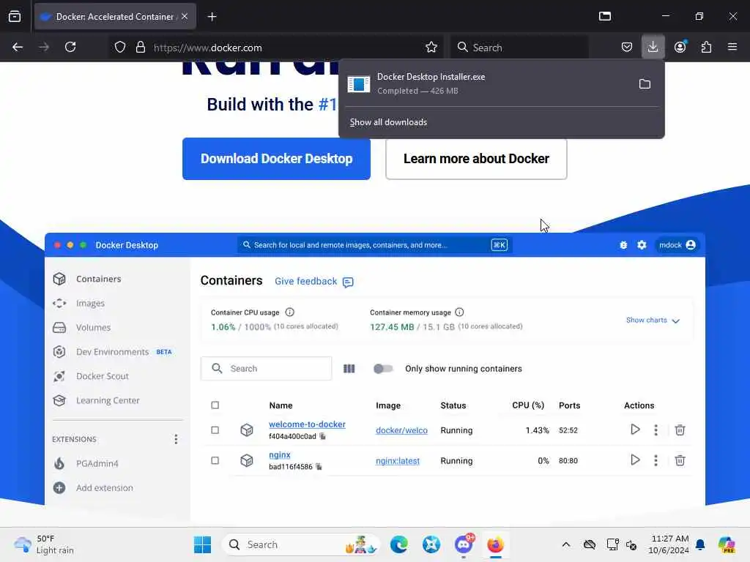Open the weather widget showing Light rain
The width and height of the screenshot is (750, 562).
tap(43, 544)
